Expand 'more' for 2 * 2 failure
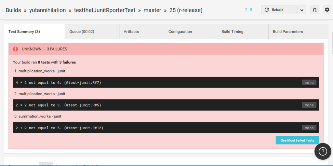This screenshot has width=333, height=166. tap(309, 105)
